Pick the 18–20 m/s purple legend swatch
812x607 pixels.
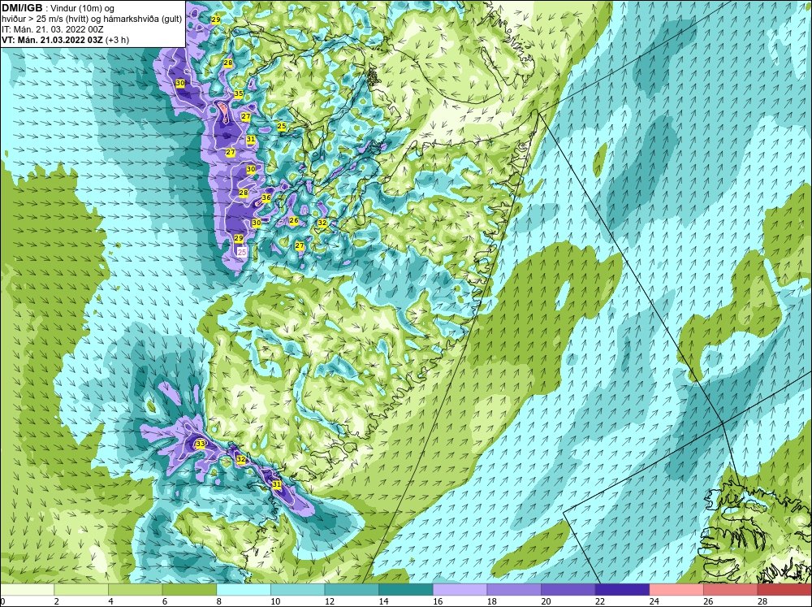pos(514,589)
